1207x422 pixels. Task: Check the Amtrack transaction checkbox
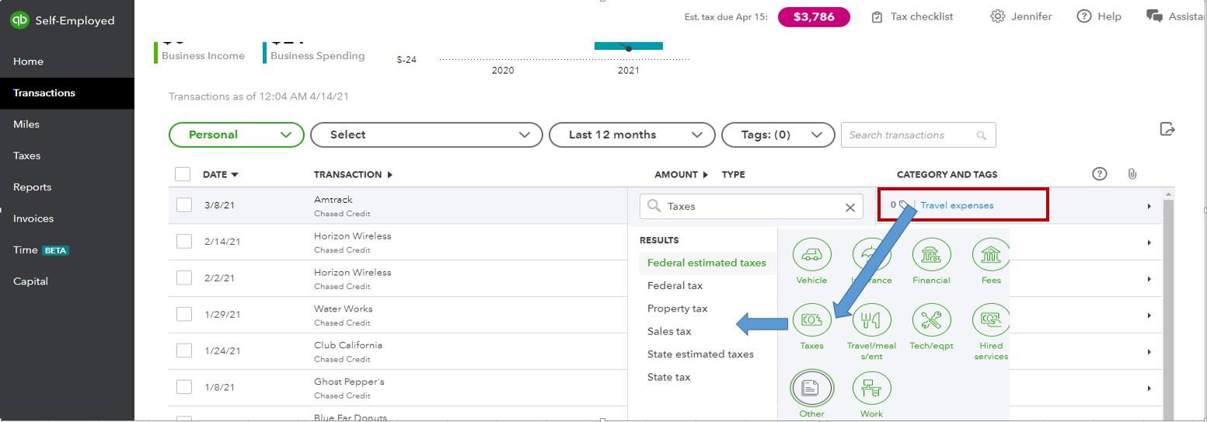click(x=184, y=205)
